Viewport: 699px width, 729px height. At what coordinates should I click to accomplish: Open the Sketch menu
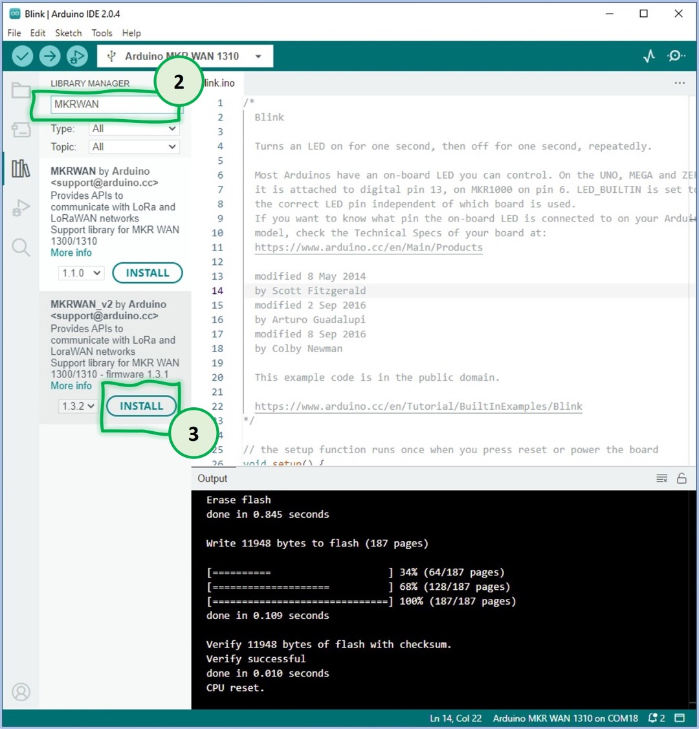click(69, 33)
